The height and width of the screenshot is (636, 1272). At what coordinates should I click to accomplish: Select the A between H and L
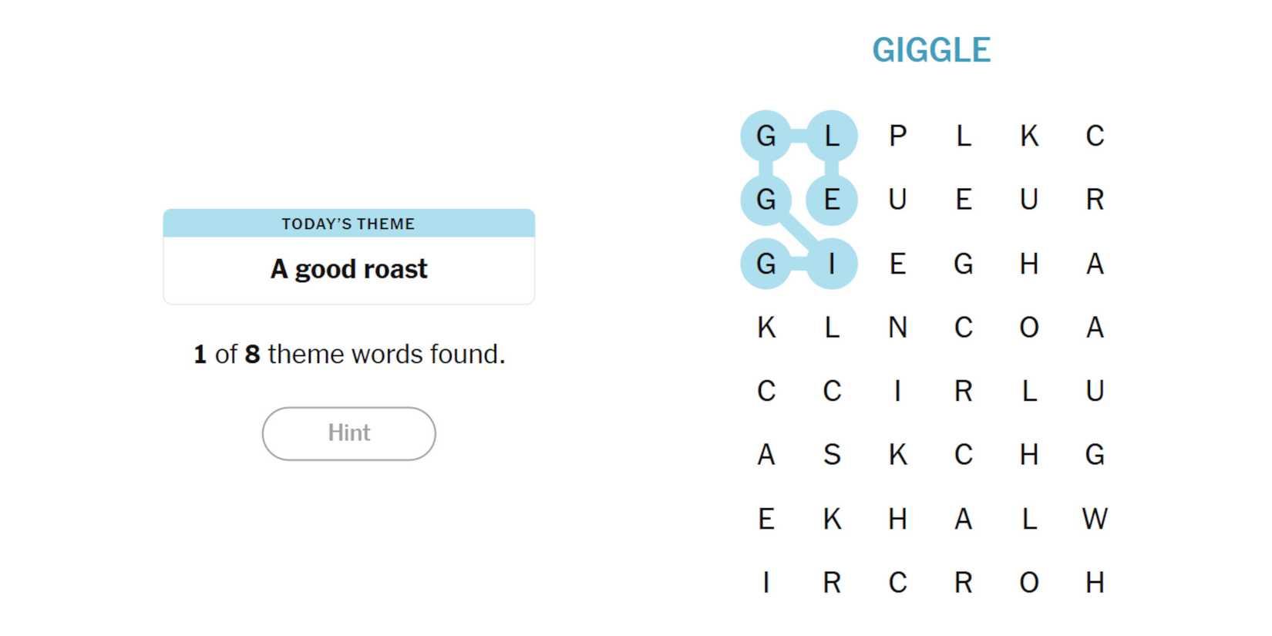[x=964, y=519]
